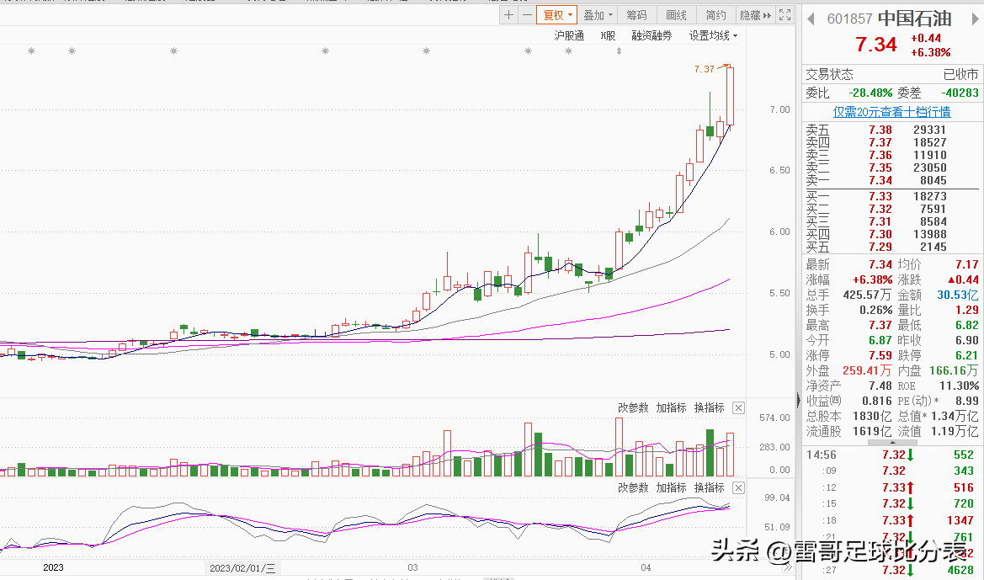Image resolution: width=984 pixels, height=580 pixels.
Task: Open the 叠加 overlay dropdown
Action: coord(598,15)
